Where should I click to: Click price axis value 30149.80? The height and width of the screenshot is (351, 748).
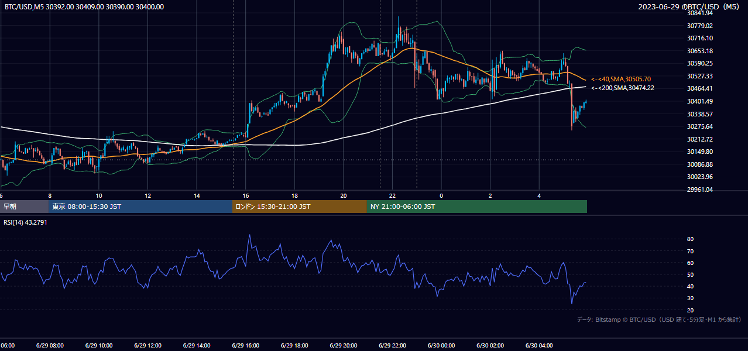coord(700,152)
